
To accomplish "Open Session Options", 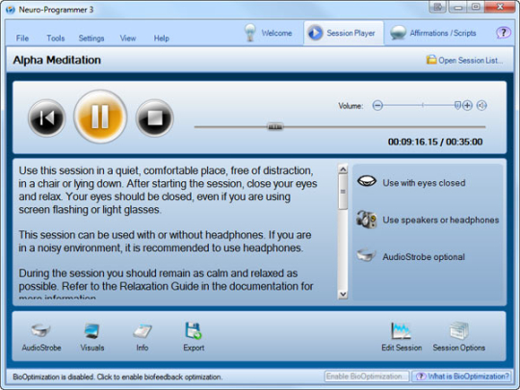I will [459, 337].
